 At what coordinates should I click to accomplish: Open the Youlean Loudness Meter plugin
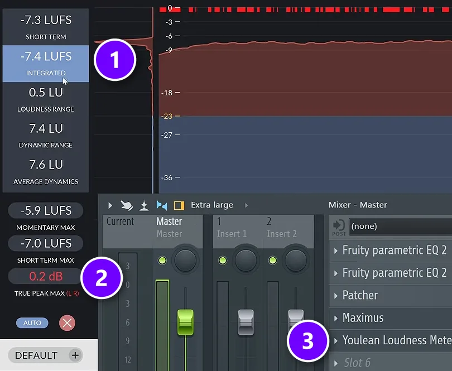pyautogui.click(x=397, y=340)
